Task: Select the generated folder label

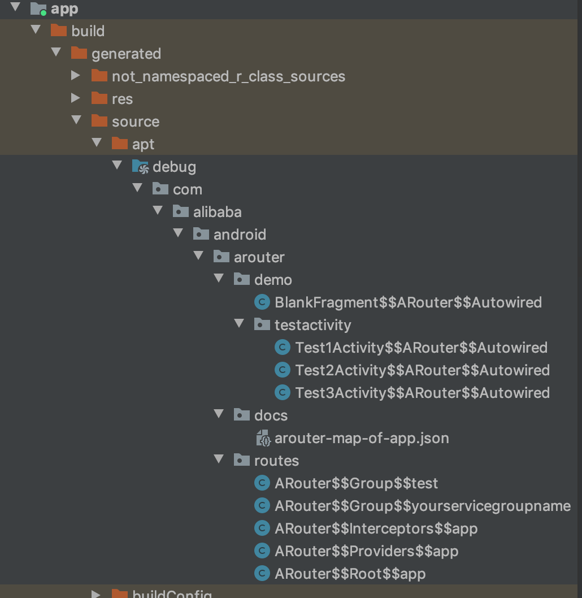Action: click(126, 54)
